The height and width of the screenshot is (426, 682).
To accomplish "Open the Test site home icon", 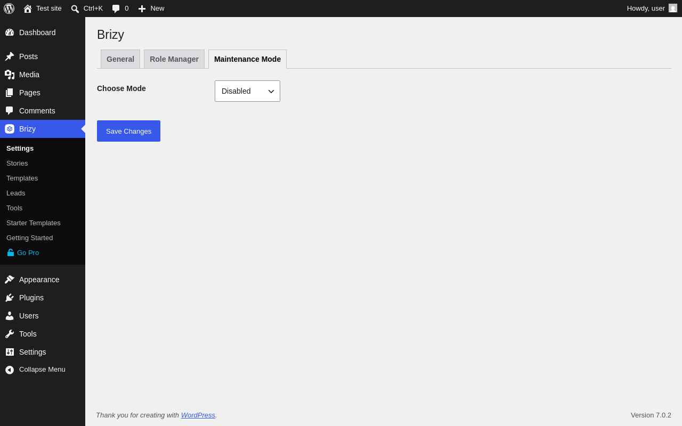I will pos(28,9).
